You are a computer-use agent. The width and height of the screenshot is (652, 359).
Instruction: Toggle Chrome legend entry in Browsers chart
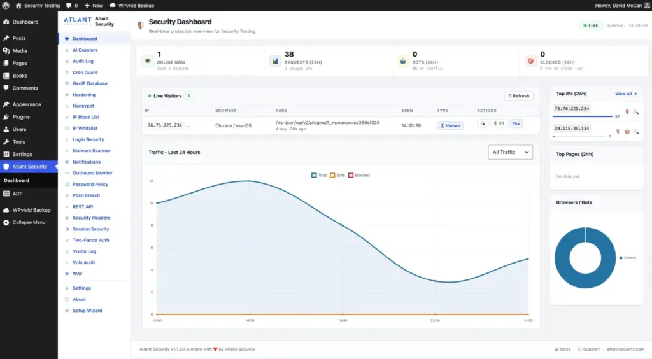point(628,258)
